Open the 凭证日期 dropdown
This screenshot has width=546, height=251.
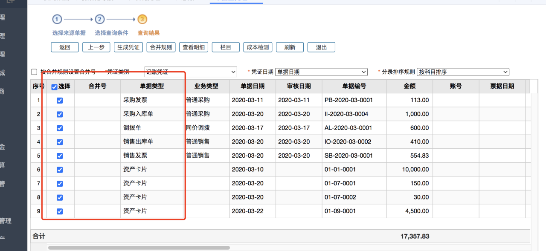click(321, 72)
